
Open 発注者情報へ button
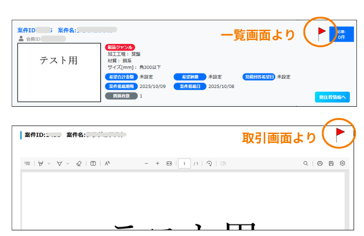click(332, 97)
